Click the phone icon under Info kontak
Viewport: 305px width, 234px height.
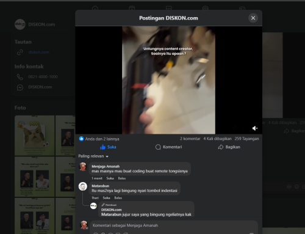click(x=20, y=77)
